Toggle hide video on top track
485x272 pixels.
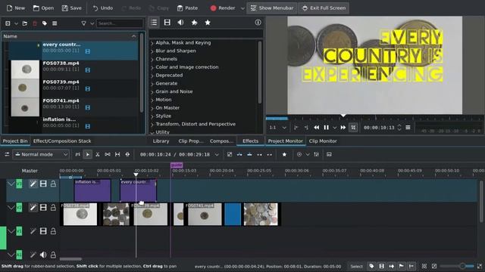tap(43, 184)
